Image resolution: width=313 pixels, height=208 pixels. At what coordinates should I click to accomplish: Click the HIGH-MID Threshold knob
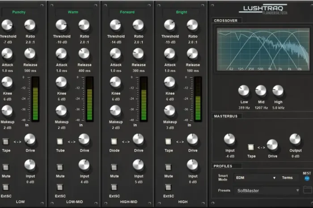pos(115,25)
